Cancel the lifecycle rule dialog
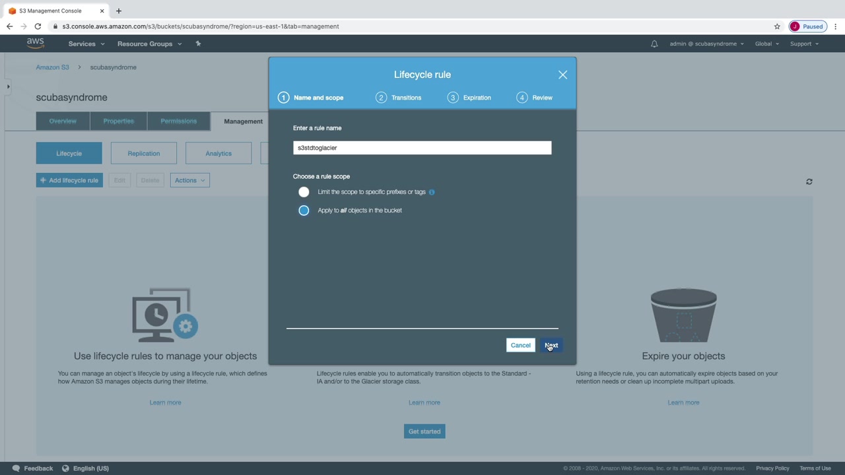The width and height of the screenshot is (845, 475). tap(520, 345)
